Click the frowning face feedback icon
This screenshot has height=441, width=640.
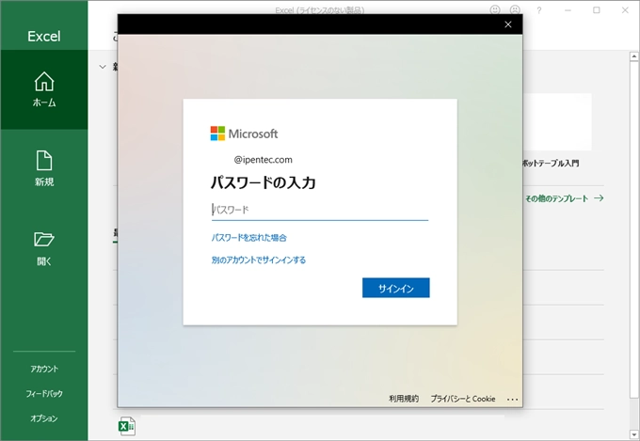(515, 9)
